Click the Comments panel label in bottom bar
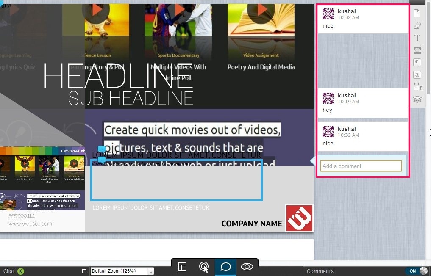Viewport: 431px width, 276px height. tap(320, 271)
